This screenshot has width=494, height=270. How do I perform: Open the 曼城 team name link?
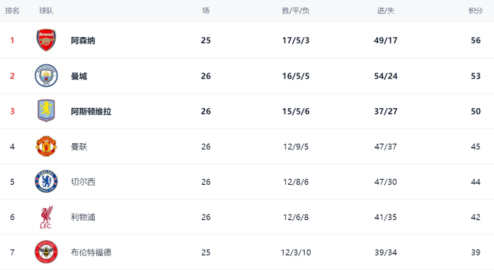[x=79, y=76]
